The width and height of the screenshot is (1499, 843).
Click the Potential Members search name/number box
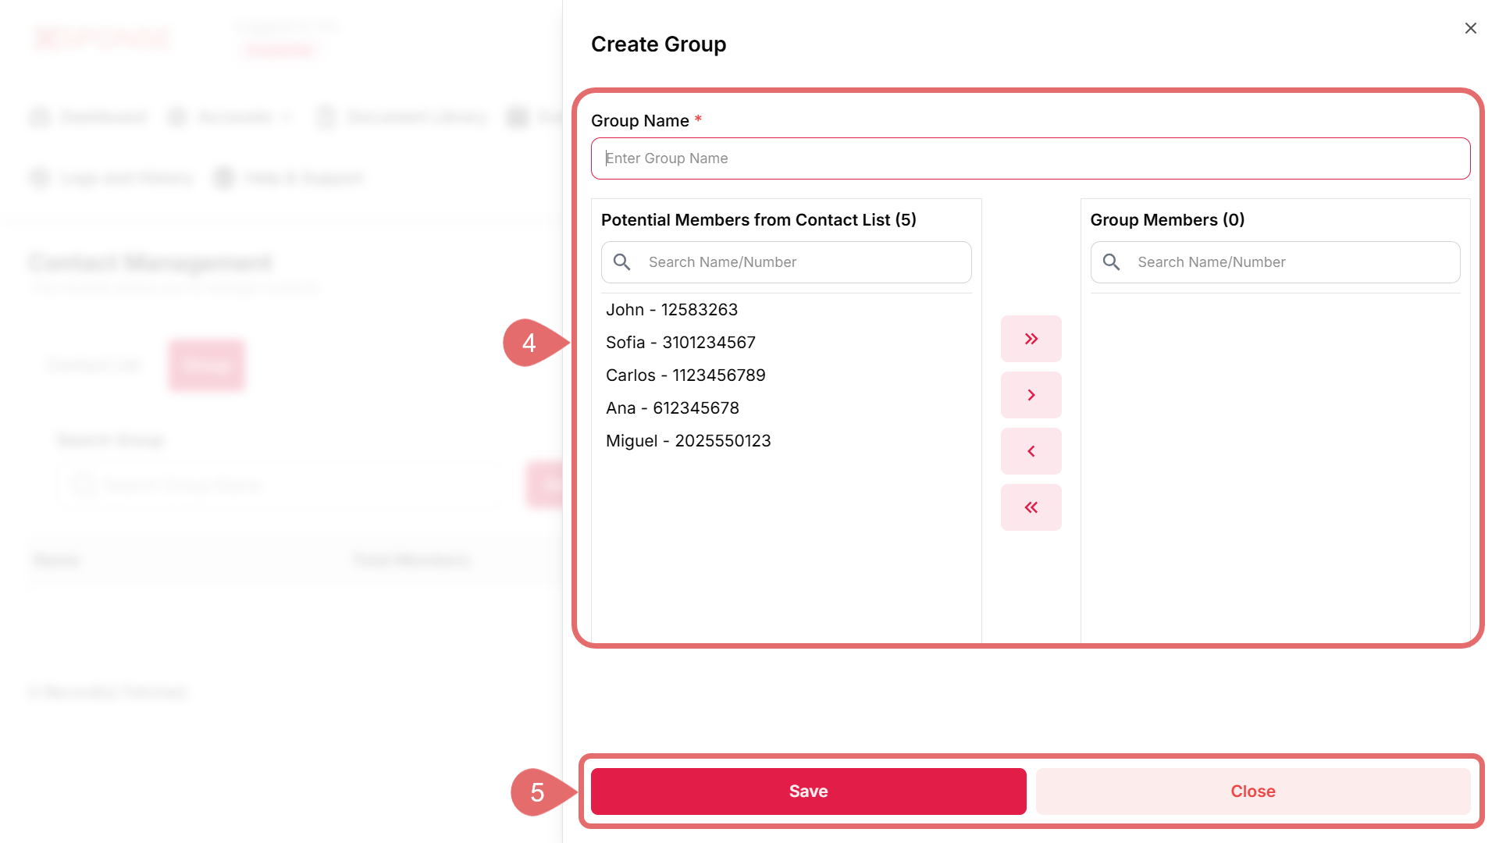[x=804, y=262]
